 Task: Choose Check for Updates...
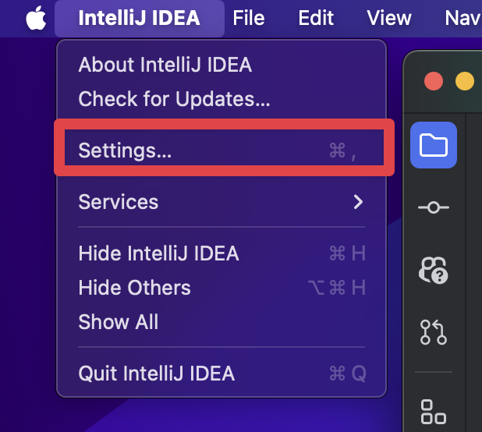click(174, 99)
